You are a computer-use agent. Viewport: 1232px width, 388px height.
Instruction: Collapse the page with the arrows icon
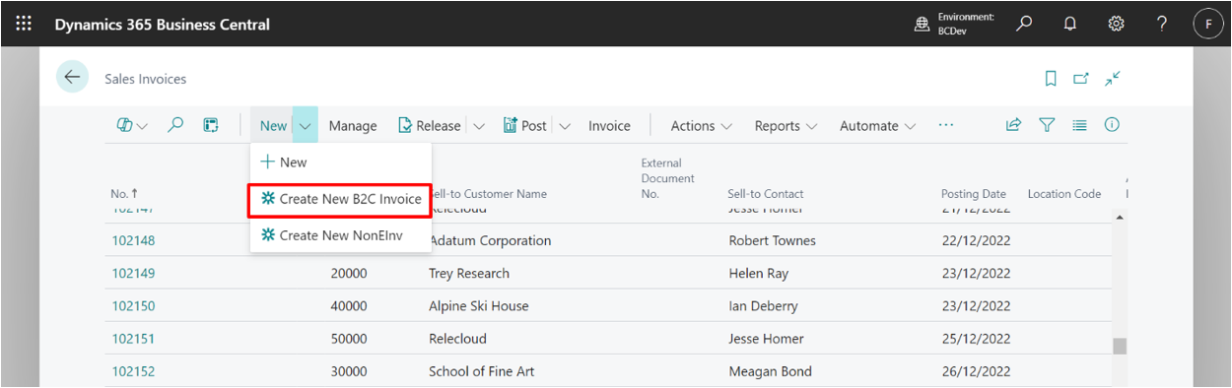(1113, 79)
